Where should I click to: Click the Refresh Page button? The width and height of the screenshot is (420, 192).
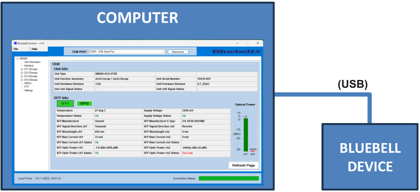click(244, 165)
